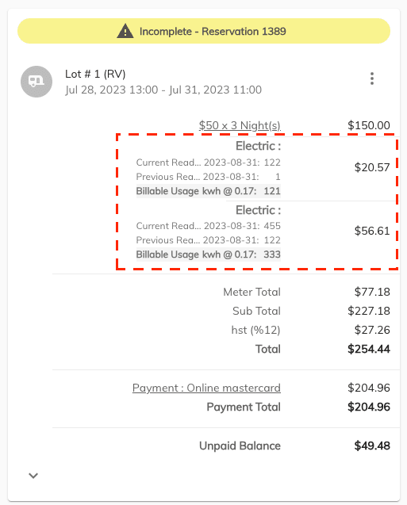Click the first Electric heading
Screen dimensions: 407x505
pos(258,146)
